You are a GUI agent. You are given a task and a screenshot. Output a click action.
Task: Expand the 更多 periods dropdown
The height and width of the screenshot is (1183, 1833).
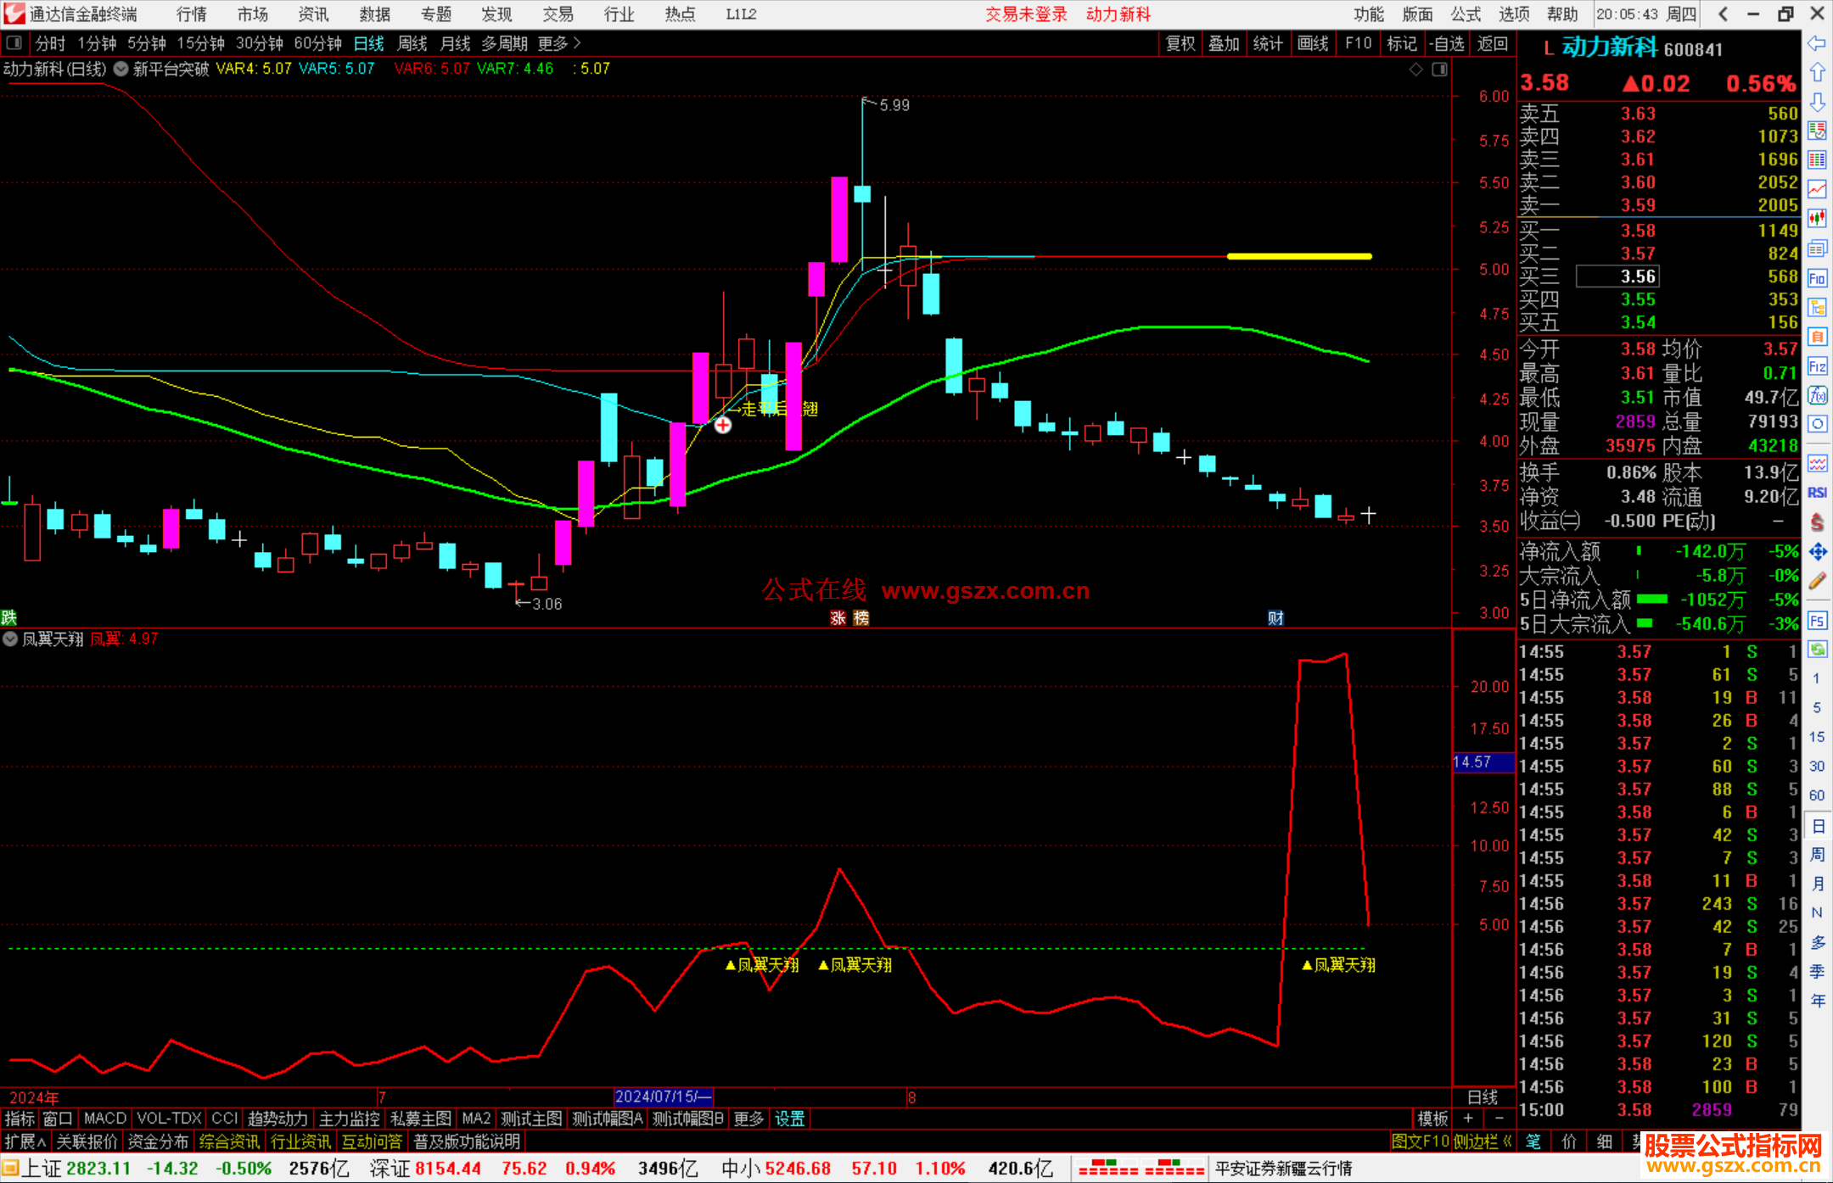pyautogui.click(x=559, y=43)
